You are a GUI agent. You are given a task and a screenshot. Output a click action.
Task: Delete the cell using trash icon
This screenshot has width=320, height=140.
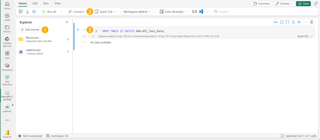(x=312, y=22)
